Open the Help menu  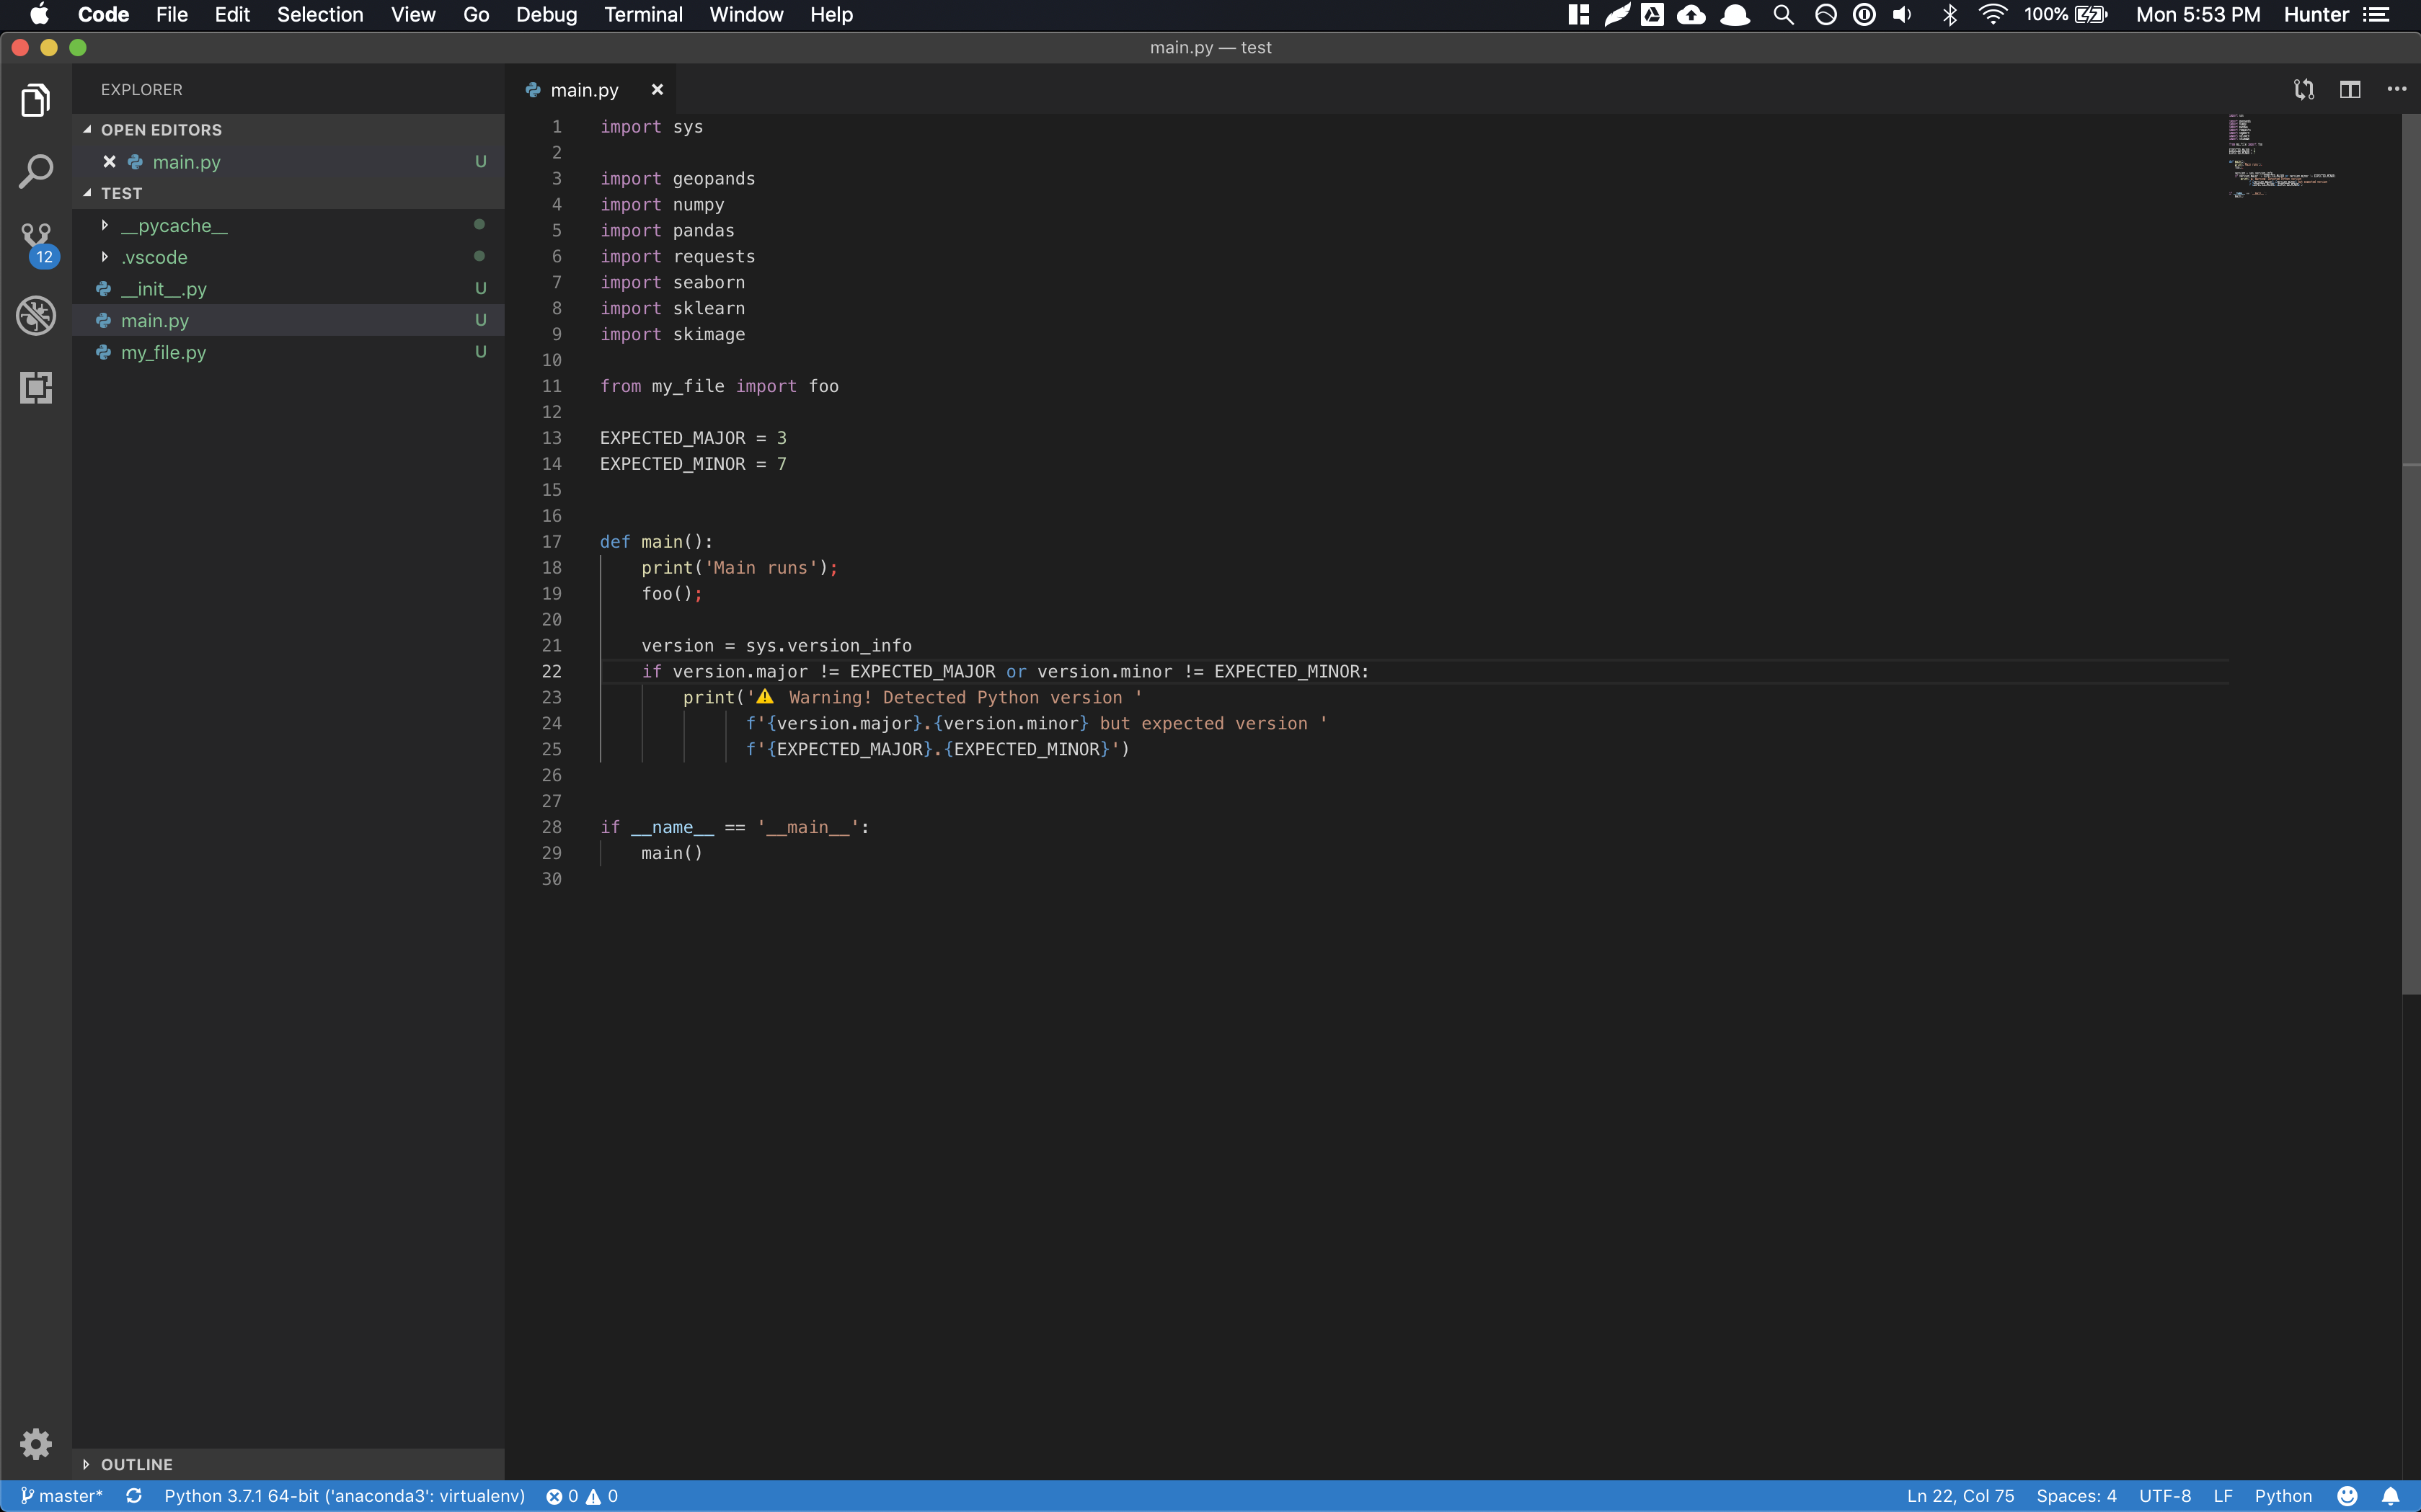[x=831, y=15]
